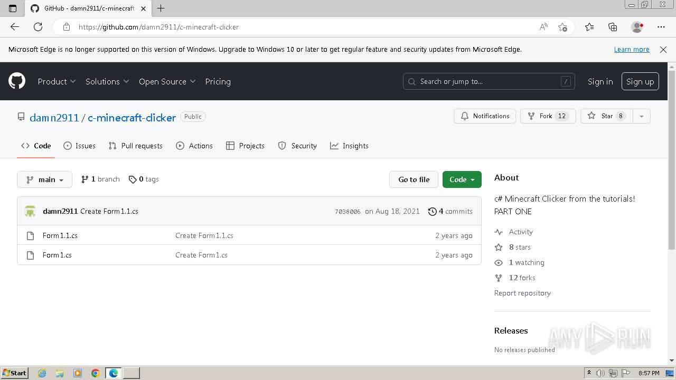Star the repository with Star button
Screen dimensions: 676x380
click(x=606, y=116)
